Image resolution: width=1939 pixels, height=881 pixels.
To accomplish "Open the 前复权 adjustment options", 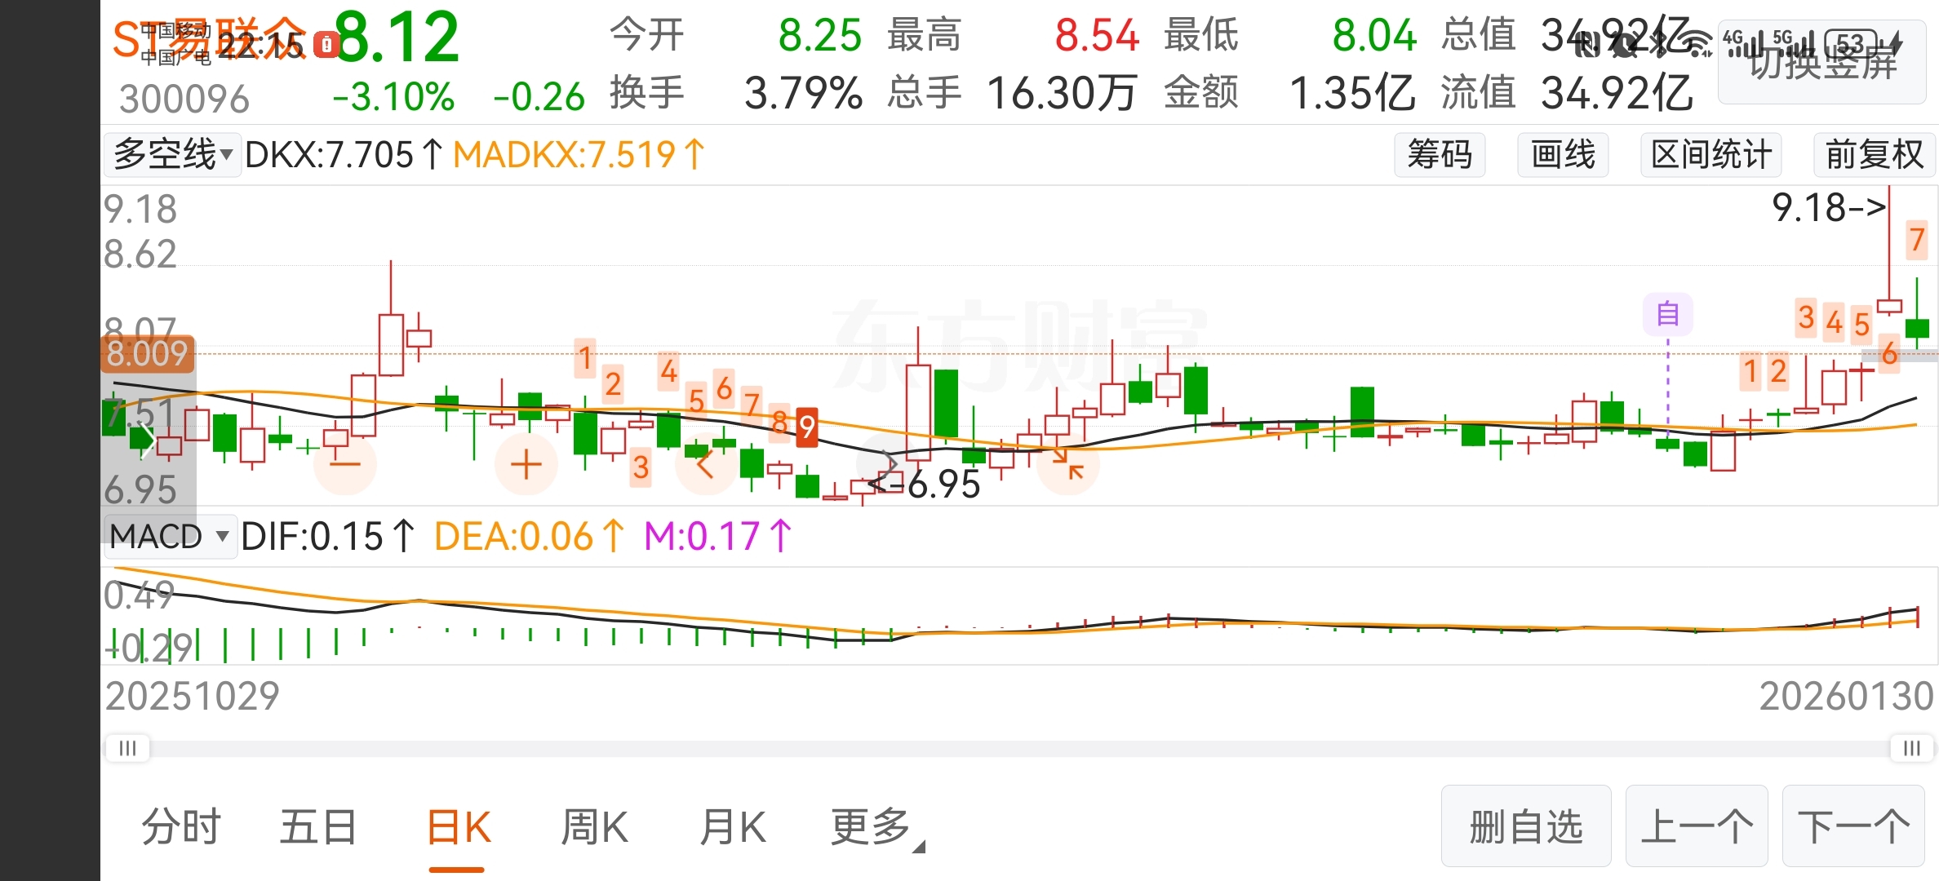I will coord(1875,155).
